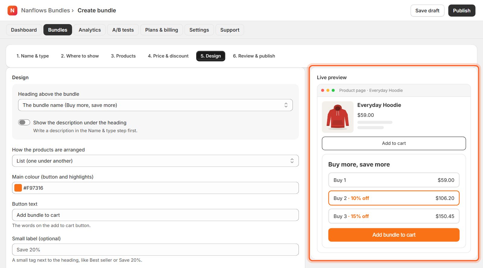This screenshot has width=483, height=268.
Task: Click the orange main colour swatch
Action: 18,188
